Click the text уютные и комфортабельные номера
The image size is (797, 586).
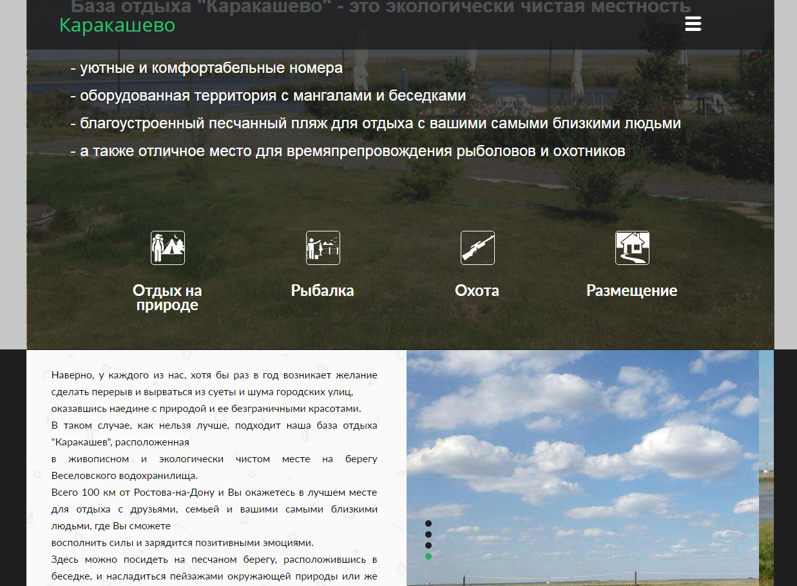[x=211, y=68]
